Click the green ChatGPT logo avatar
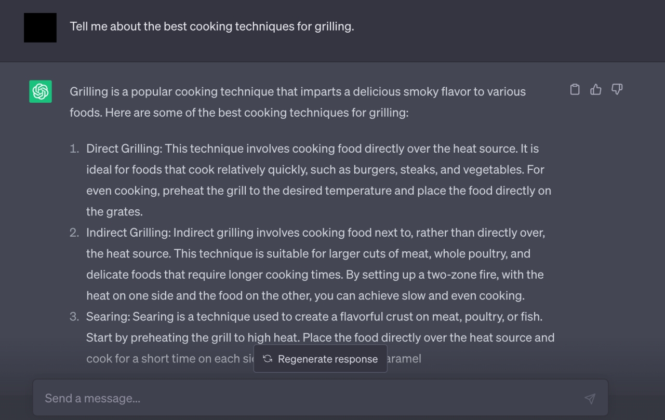Viewport: 665px width, 420px height. pyautogui.click(x=41, y=91)
